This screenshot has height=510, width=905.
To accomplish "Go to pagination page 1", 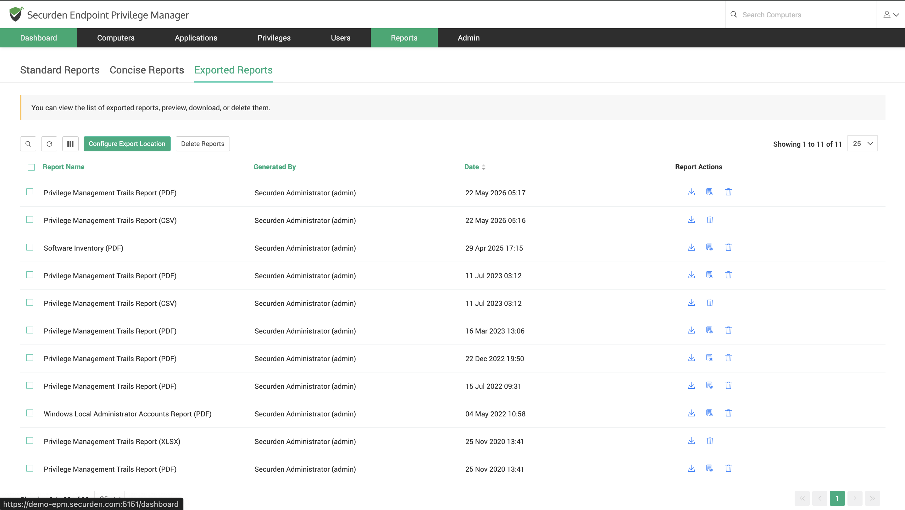I will pos(837,498).
